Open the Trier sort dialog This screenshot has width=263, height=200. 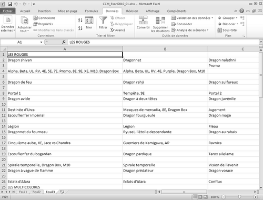(89, 23)
